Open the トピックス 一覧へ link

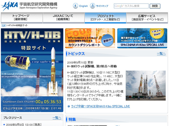click(x=161, y=53)
